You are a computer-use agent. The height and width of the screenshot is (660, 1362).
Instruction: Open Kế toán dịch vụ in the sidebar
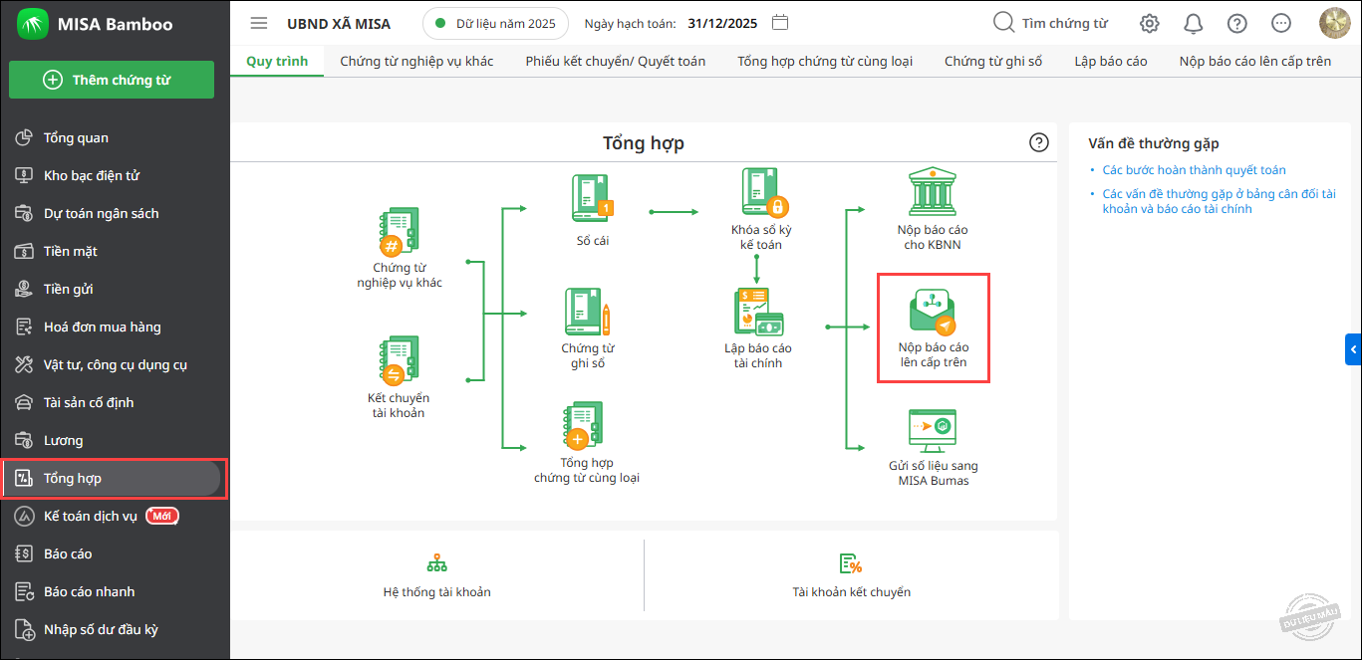(x=115, y=517)
